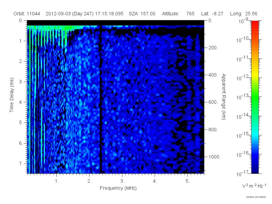Click the Altitude: label in header
This screenshot has height=204, width=272.
click(171, 14)
